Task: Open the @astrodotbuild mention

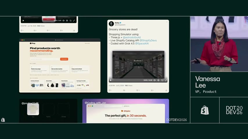Action: click(132, 37)
